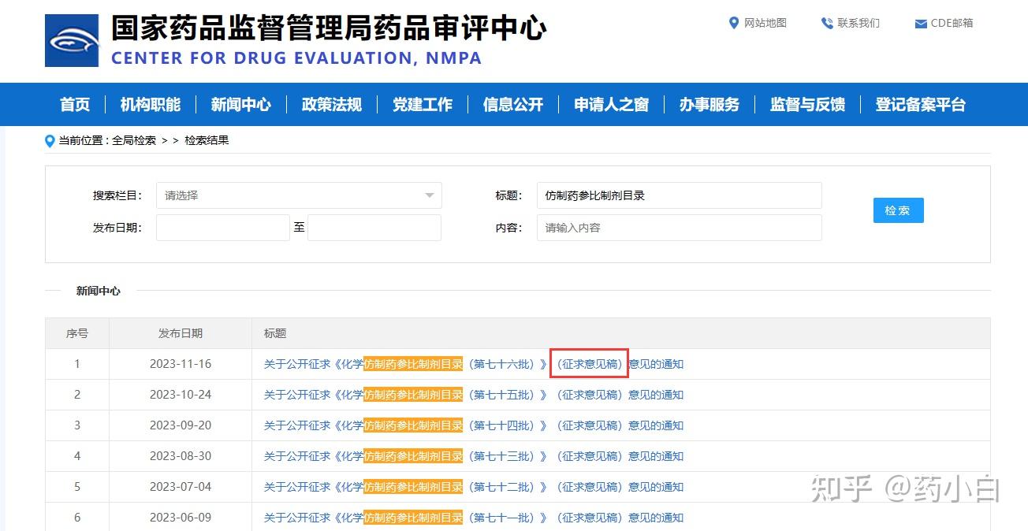Click the 标题 input containing 仿制药参比制剂目录
Screen dimensions: 1028x531
680,195
